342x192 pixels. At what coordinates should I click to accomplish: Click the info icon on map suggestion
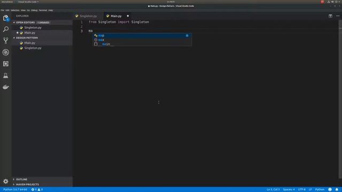pyautogui.click(x=187, y=36)
